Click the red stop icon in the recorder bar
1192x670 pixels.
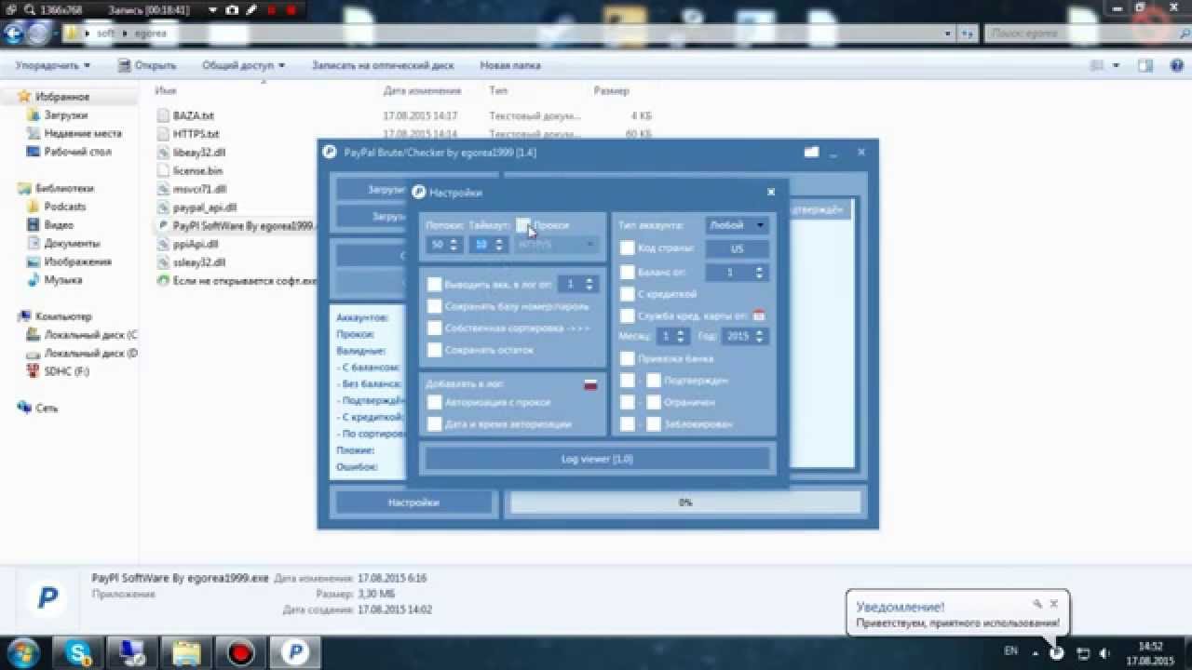(x=291, y=9)
